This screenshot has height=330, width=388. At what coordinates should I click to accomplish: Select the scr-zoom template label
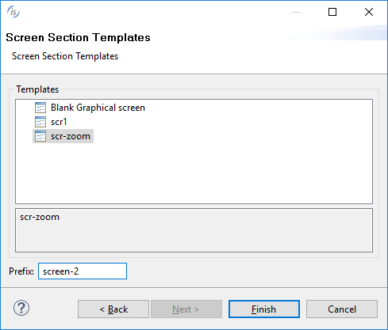71,136
